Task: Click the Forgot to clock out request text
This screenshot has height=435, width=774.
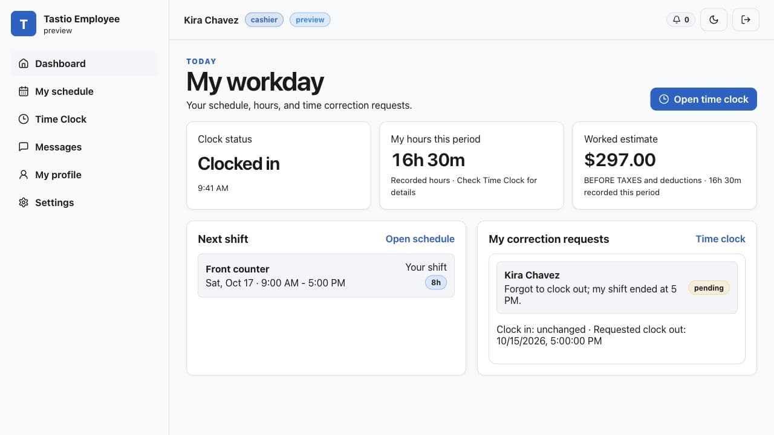Action: (590, 294)
